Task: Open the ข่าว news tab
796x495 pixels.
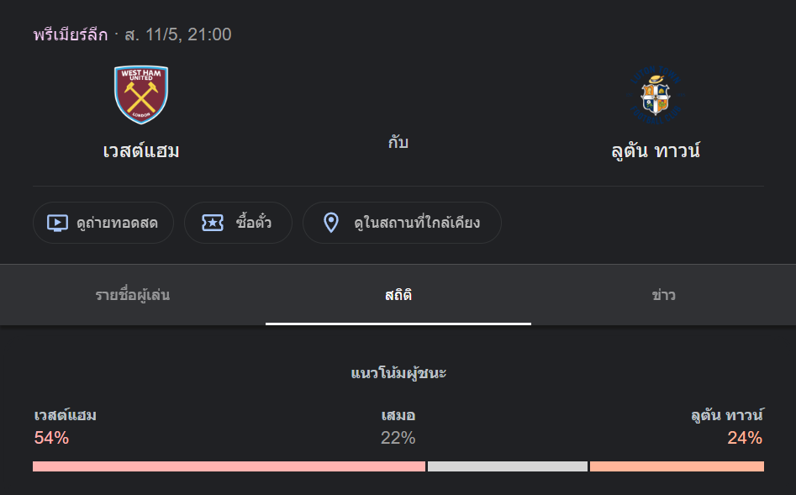Action: pos(663,295)
